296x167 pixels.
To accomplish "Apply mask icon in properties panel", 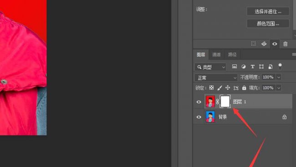I will pos(264,44).
